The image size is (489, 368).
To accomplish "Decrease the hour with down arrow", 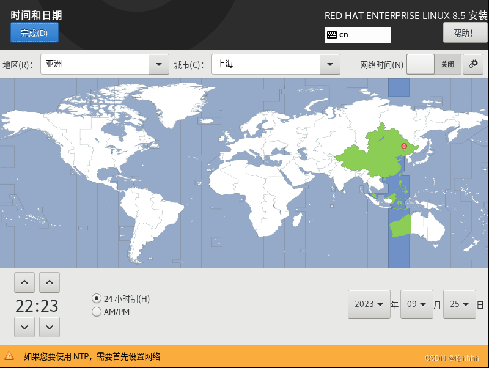I will pos(24,327).
